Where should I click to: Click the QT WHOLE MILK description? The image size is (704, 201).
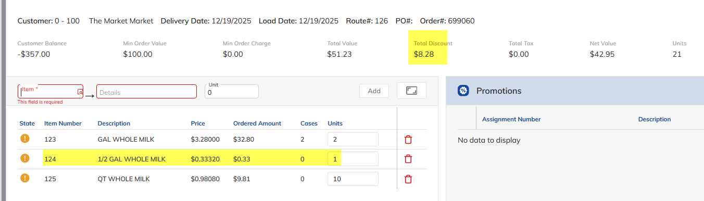(124, 179)
